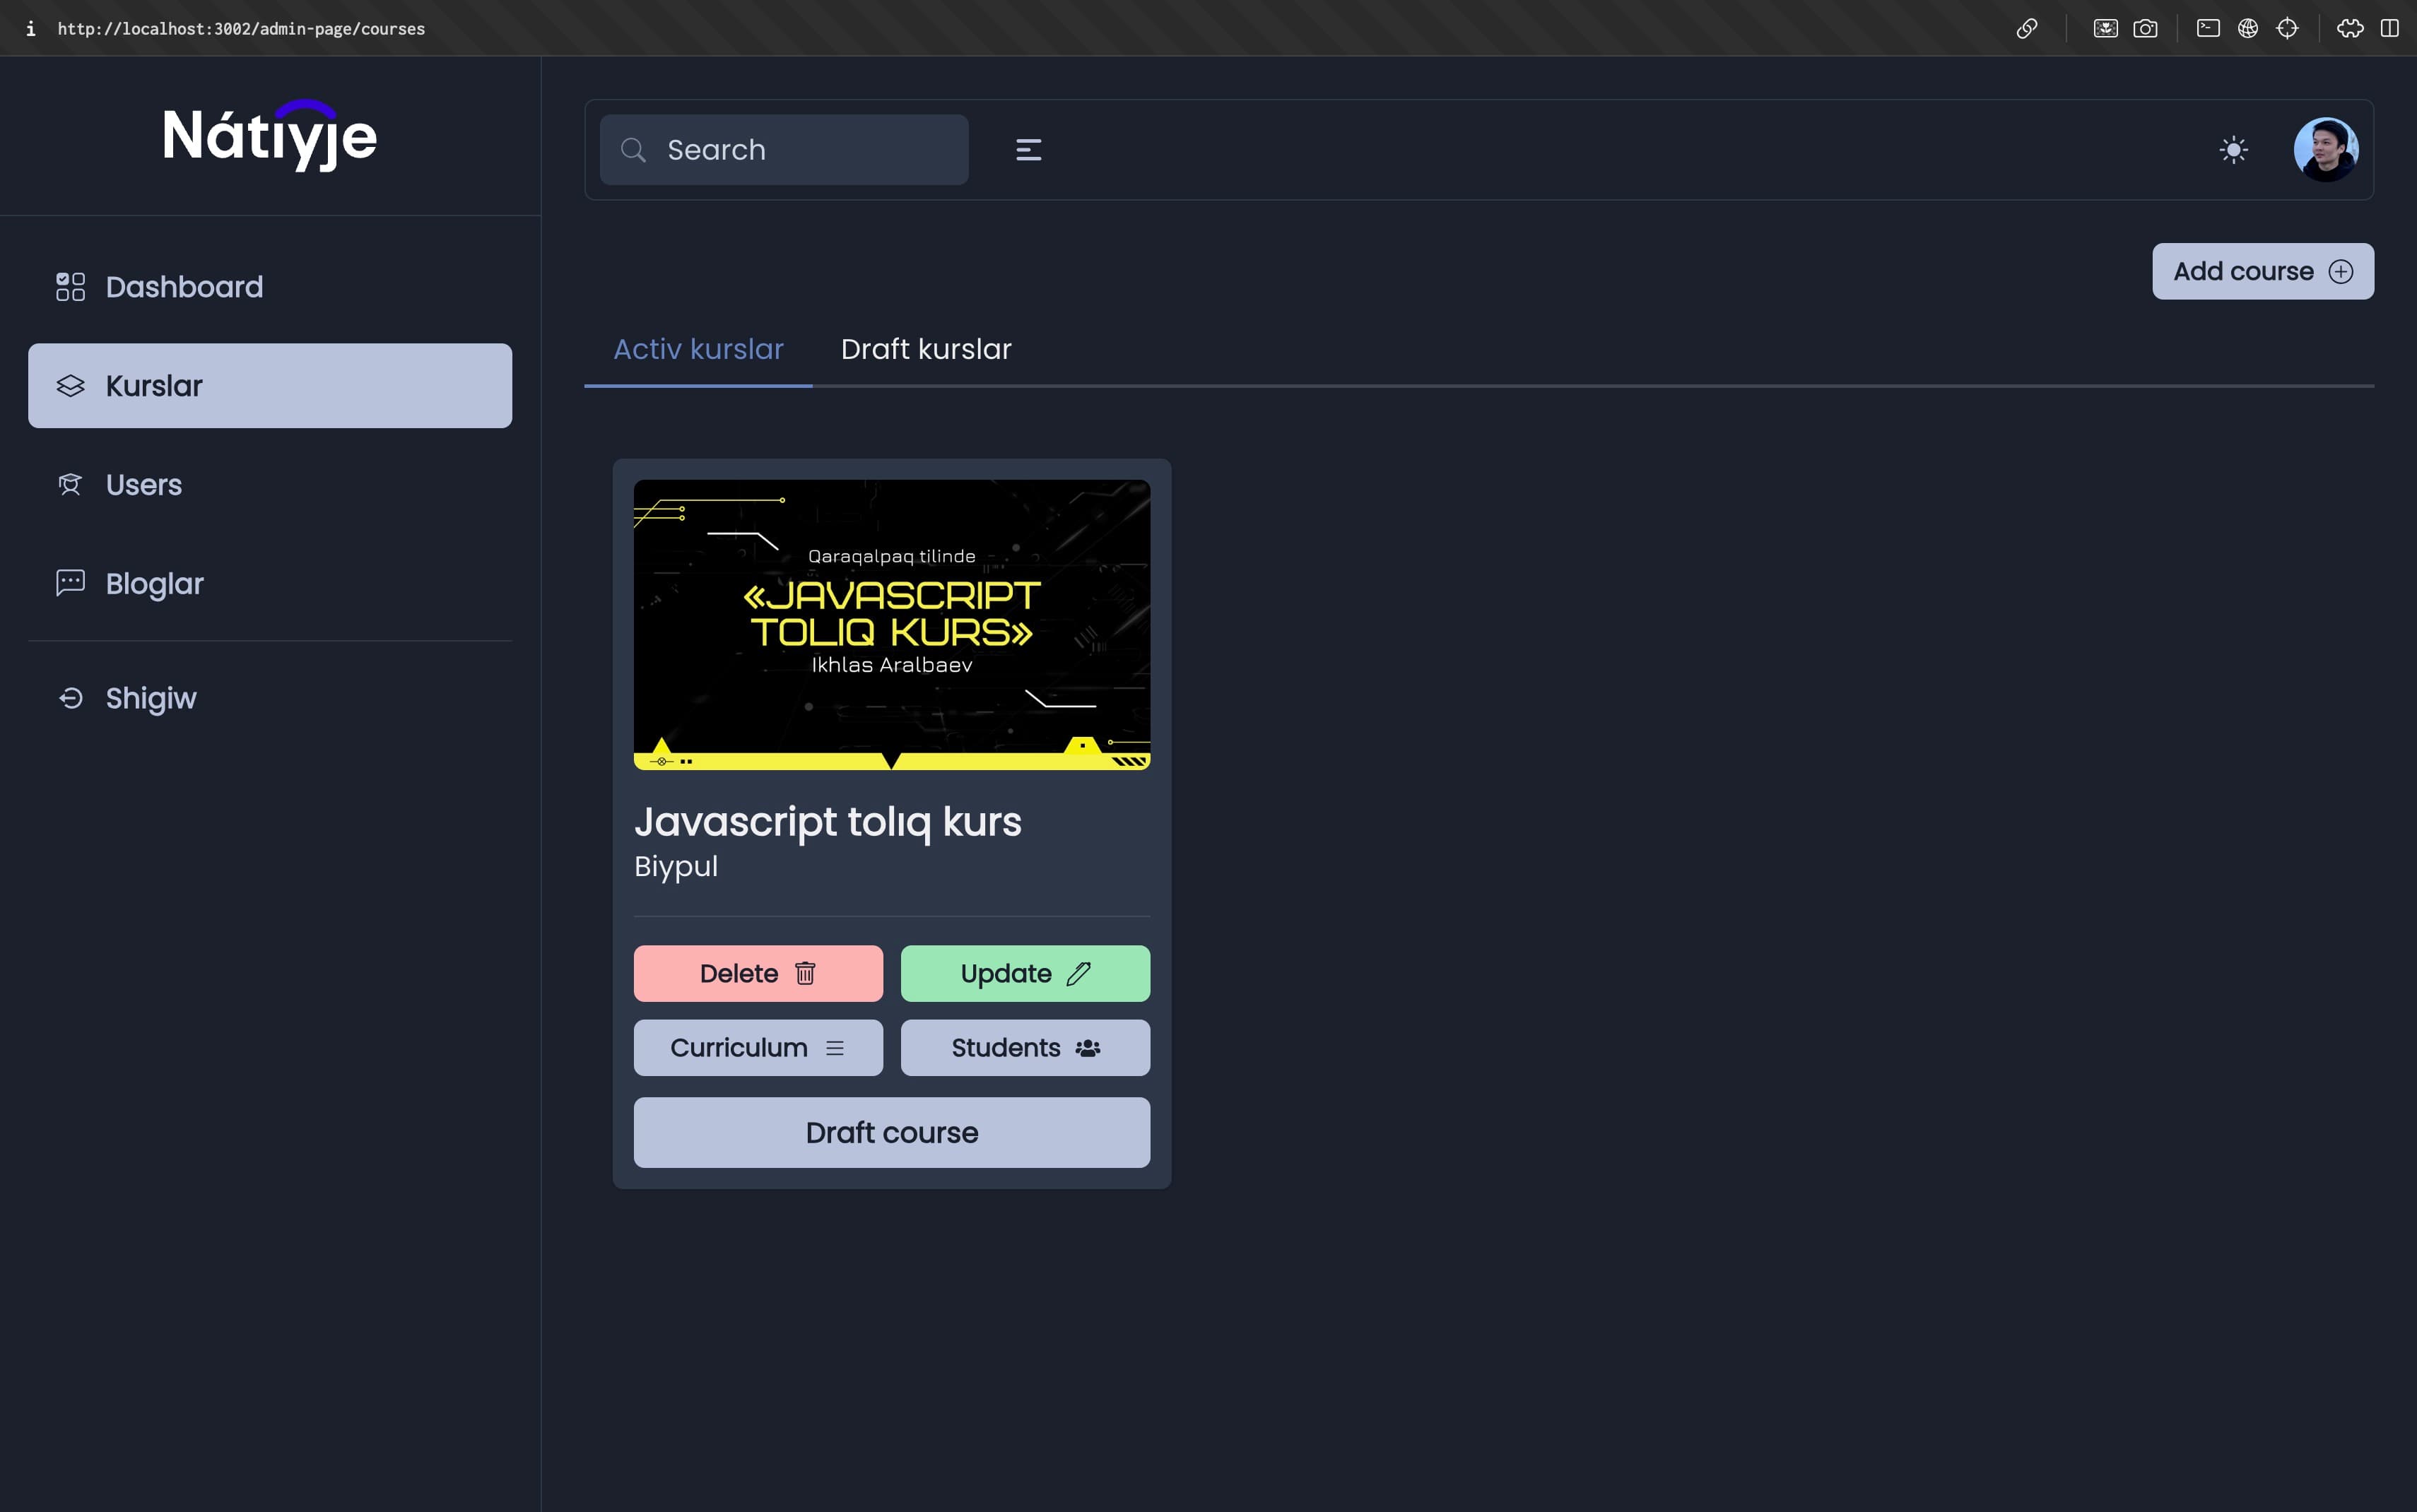Open the globe network icon dropdown

pyautogui.click(x=2248, y=28)
